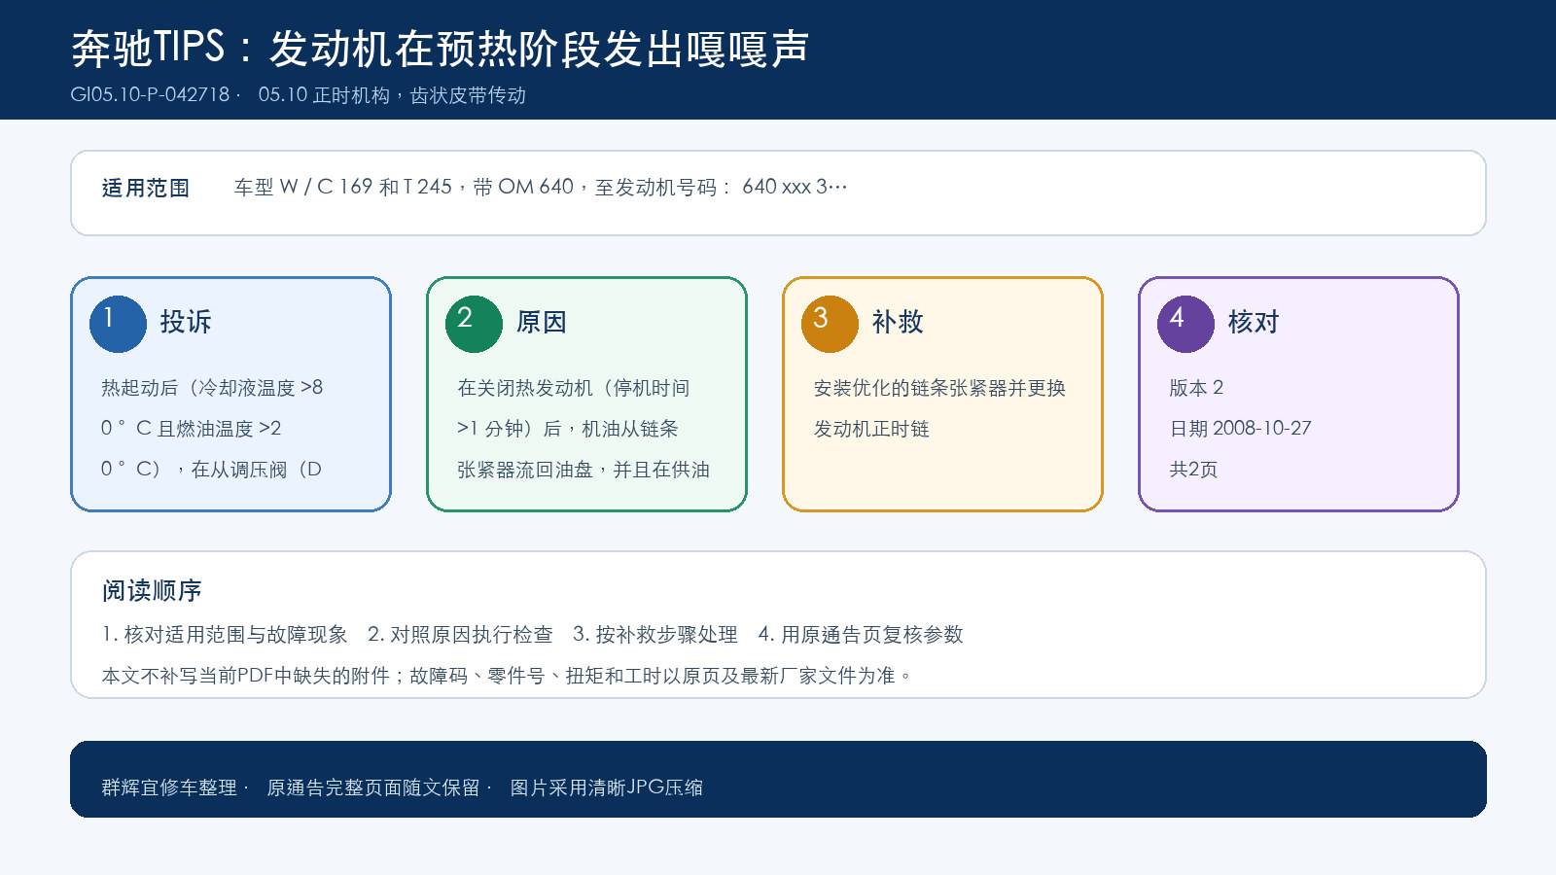Click the 适用范围 label
Viewport: 1556px width, 875px height.
pos(146,188)
